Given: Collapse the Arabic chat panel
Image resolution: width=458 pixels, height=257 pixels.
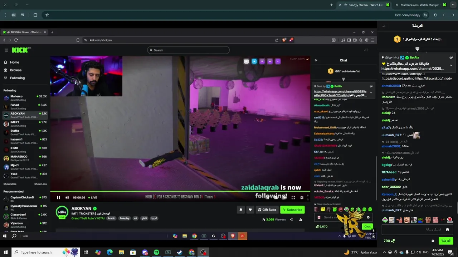Looking at the screenshot, I should pyautogui.click(x=384, y=26).
